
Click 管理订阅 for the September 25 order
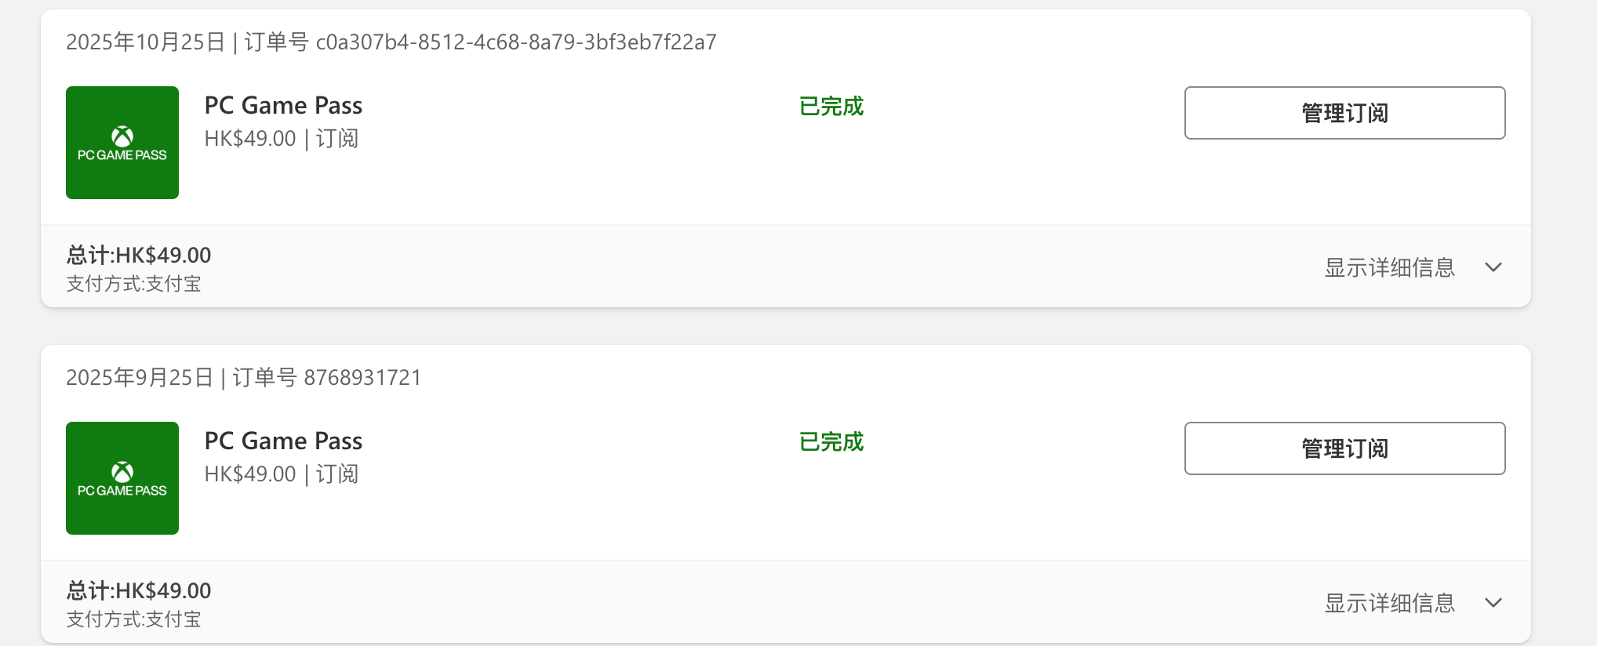(x=1344, y=448)
